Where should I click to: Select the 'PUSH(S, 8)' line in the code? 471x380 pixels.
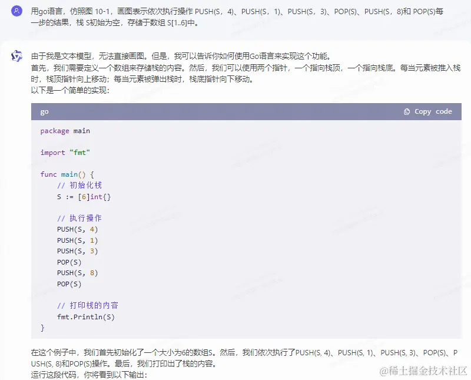(78, 273)
